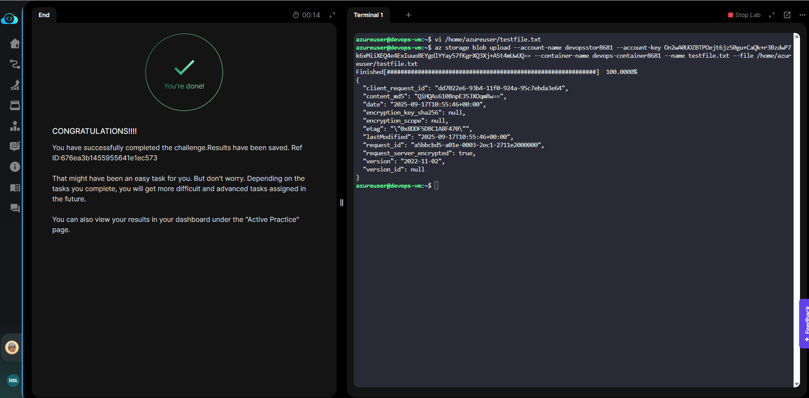The image size is (809, 398).
Task: Open the info circle sidebar icon
Action: pos(15,167)
